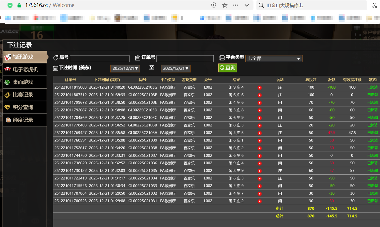The width and height of the screenshot is (380, 227).
Task: Click the tag icon next to 局号
Action: click(56, 58)
